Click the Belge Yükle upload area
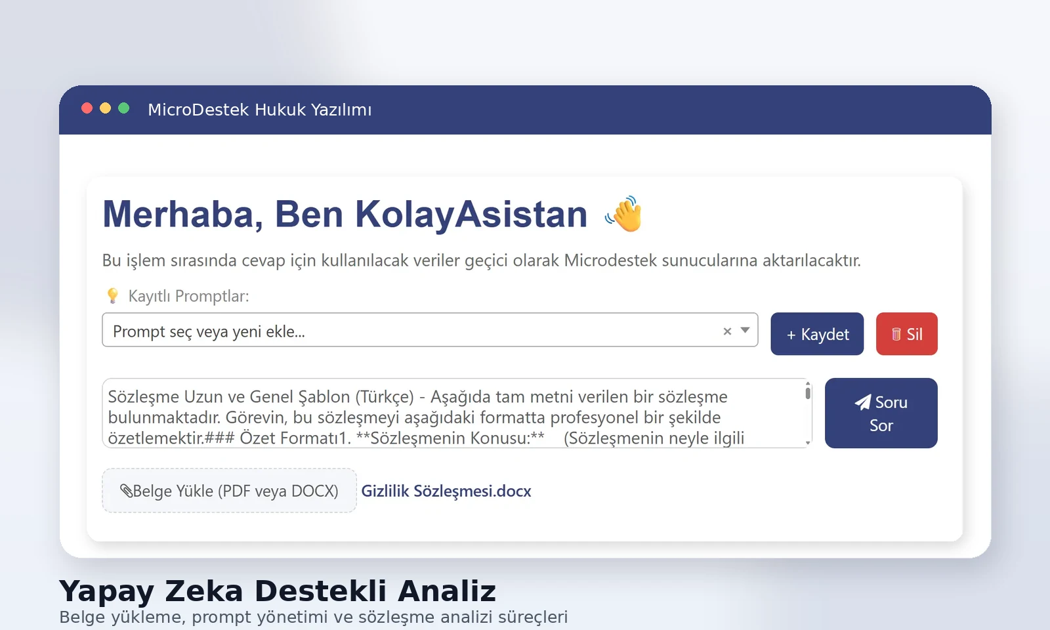The width and height of the screenshot is (1050, 630). tap(228, 490)
